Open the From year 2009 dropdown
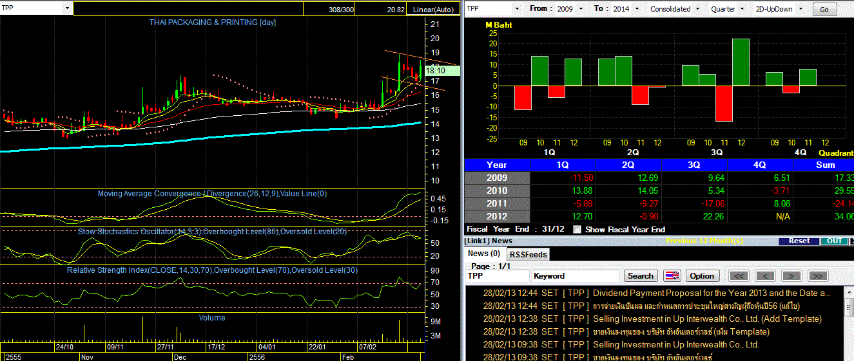 [x=581, y=9]
